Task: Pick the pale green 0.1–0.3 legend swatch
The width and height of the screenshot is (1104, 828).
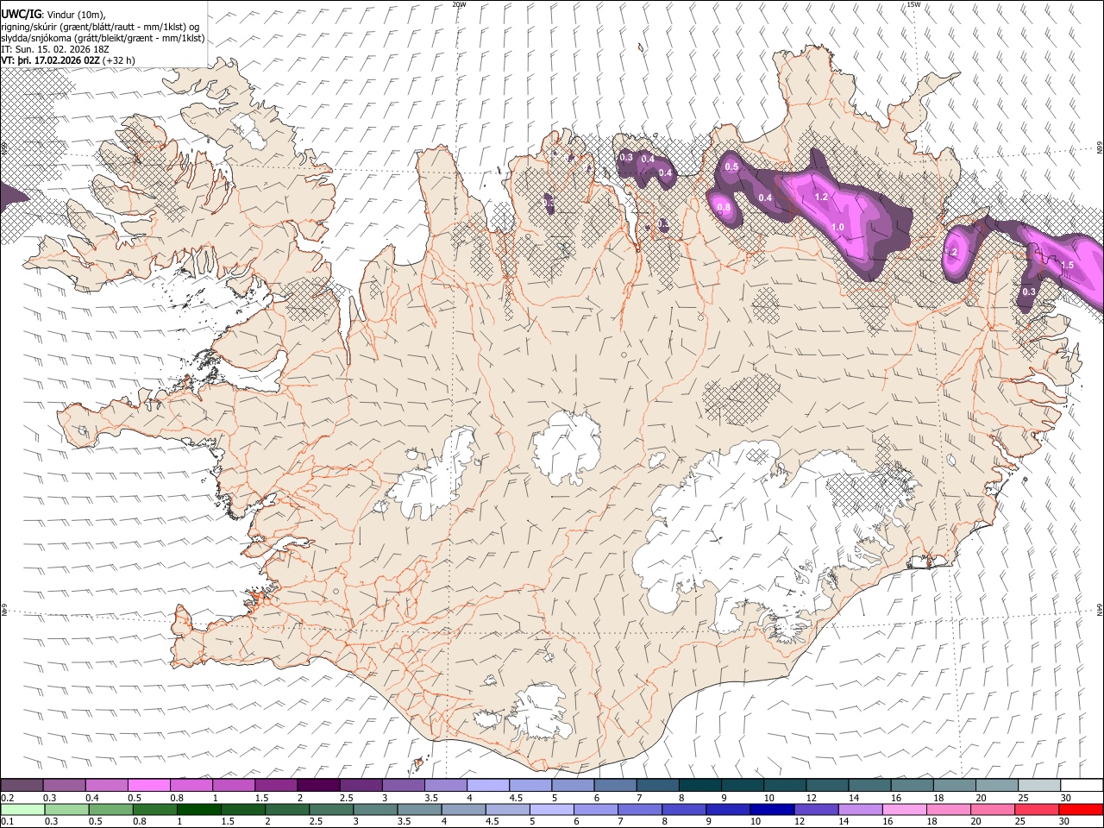Action: 22,809
